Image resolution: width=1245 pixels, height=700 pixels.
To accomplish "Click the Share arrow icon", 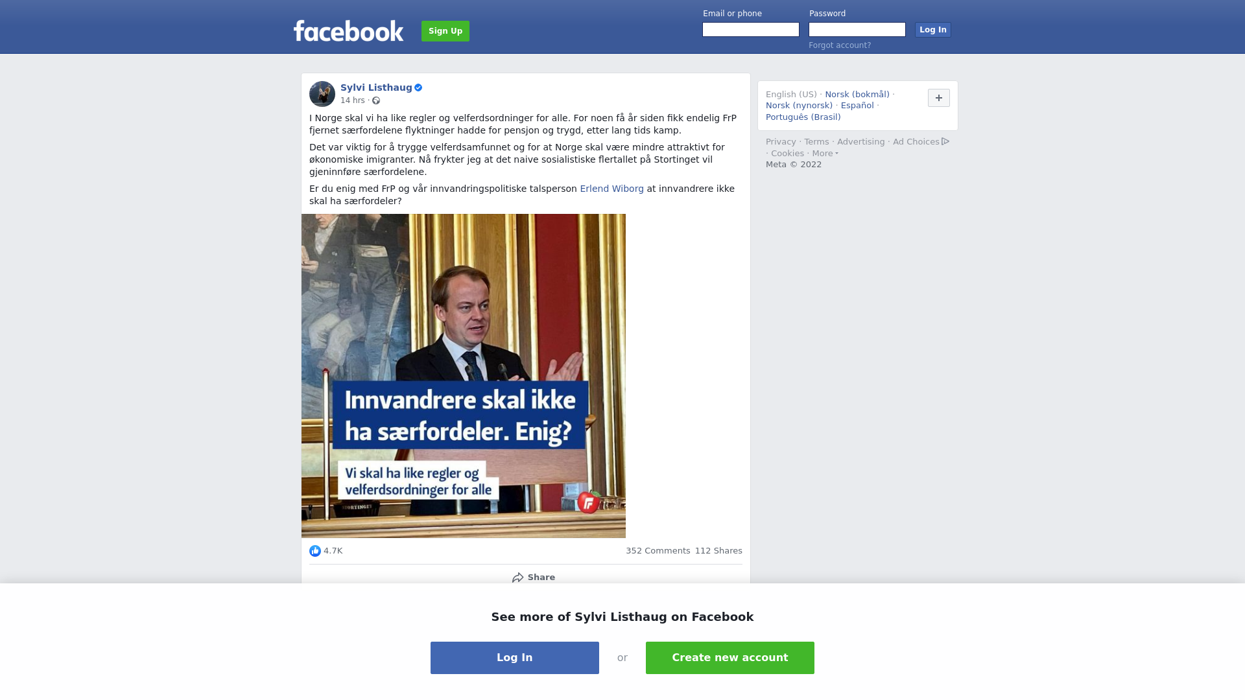I will [518, 577].
